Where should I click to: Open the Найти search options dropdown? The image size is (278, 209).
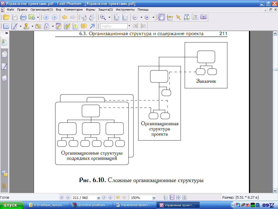(129, 26)
